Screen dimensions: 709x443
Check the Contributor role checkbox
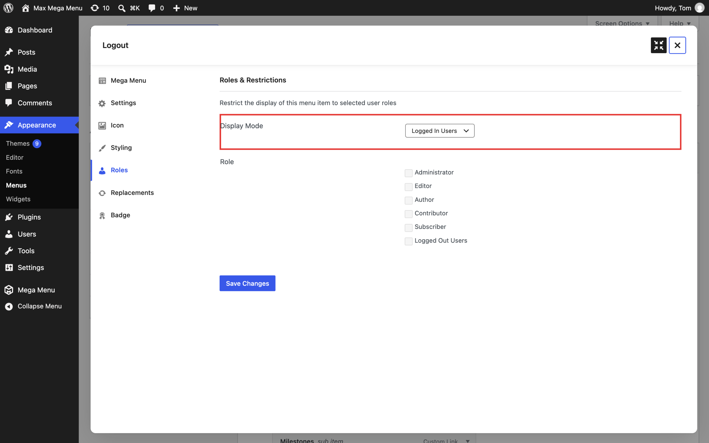pyautogui.click(x=409, y=214)
